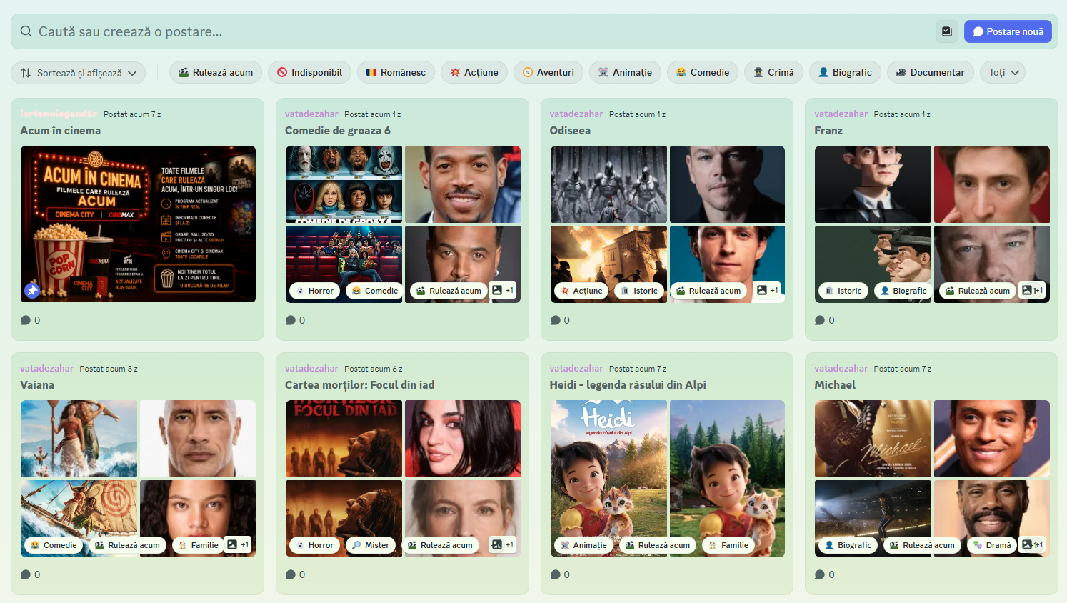This screenshot has width=1067, height=603.
Task: Open the Odiseea post title
Action: pos(570,131)
